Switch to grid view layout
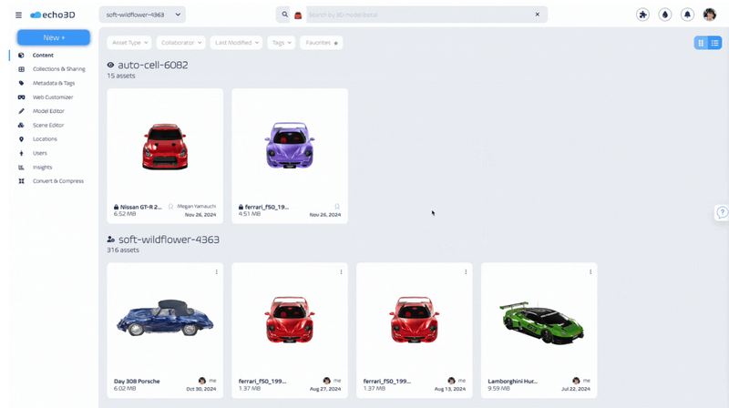 [x=701, y=43]
